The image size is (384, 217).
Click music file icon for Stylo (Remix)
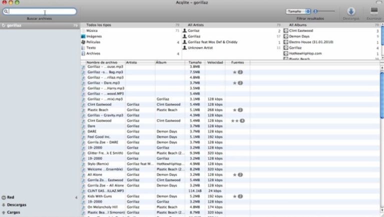pos(83,164)
